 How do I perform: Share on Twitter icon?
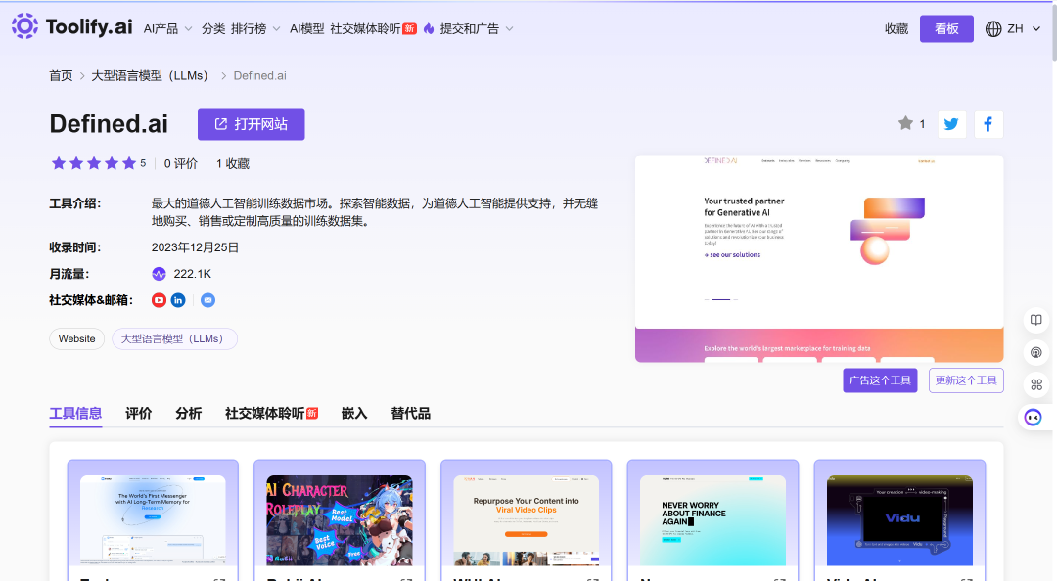[x=952, y=124]
